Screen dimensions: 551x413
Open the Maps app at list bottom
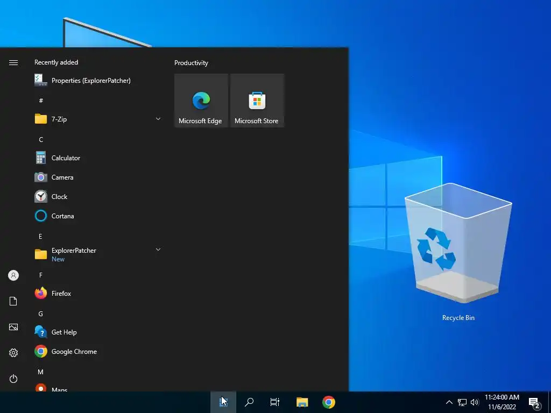[98, 388]
